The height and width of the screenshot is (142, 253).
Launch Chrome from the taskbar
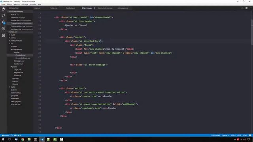pyautogui.click(x=23, y=139)
